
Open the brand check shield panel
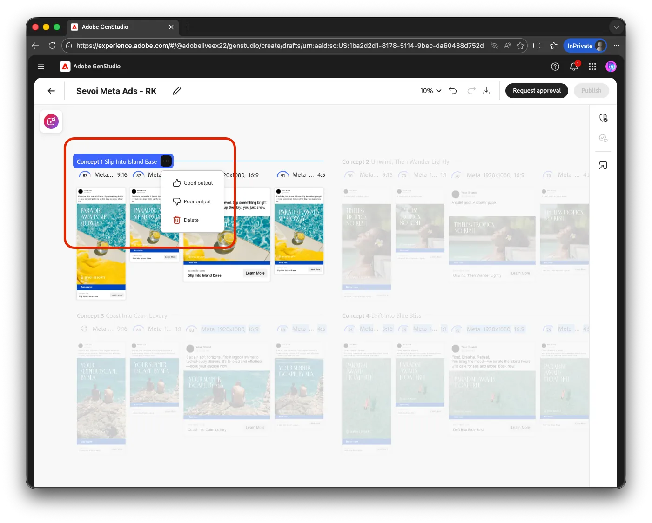(x=603, y=118)
